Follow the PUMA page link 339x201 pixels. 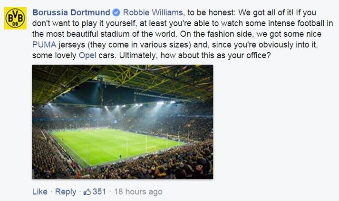(x=44, y=45)
